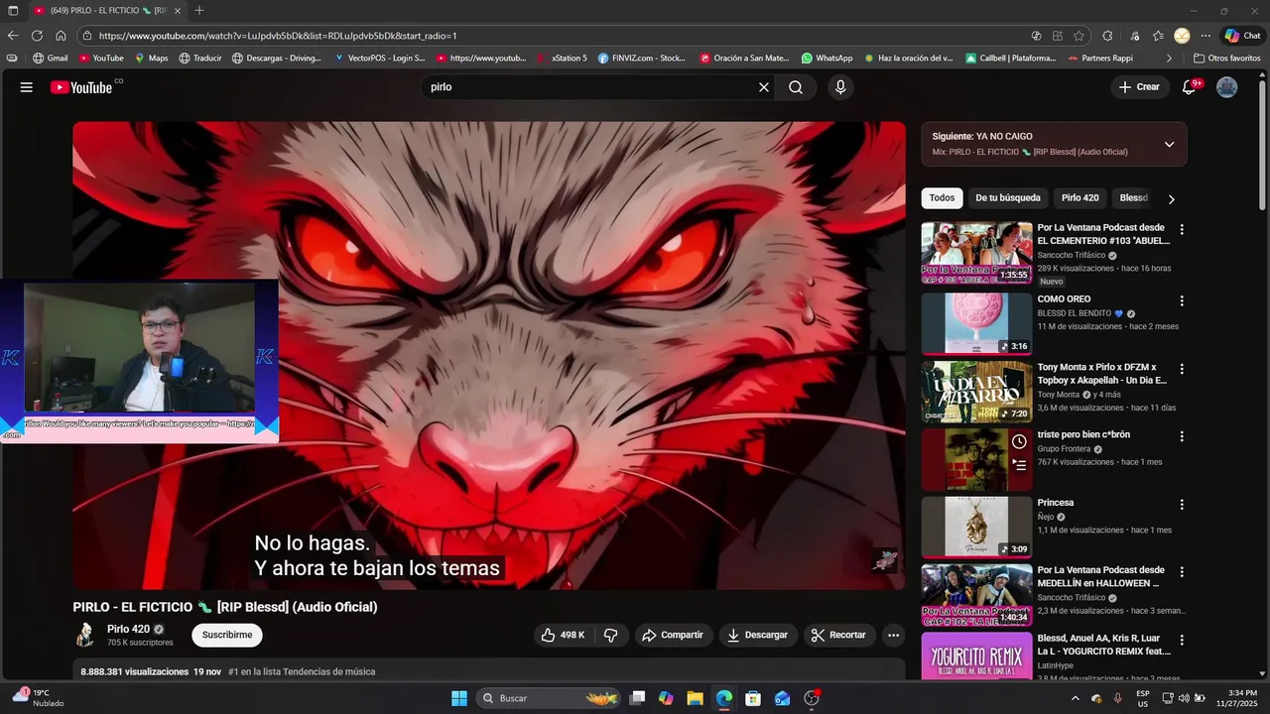Open FINVIZ.com bookmark

(641, 59)
